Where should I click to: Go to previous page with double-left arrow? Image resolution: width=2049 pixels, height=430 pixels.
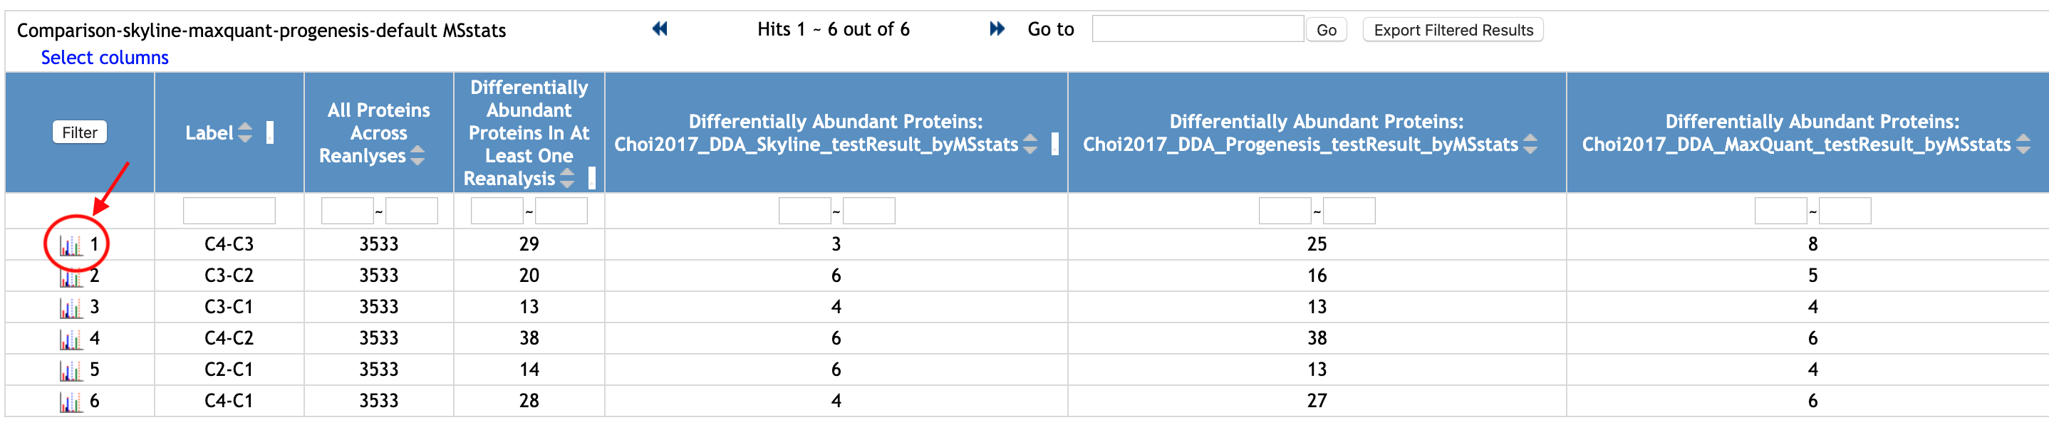point(660,29)
